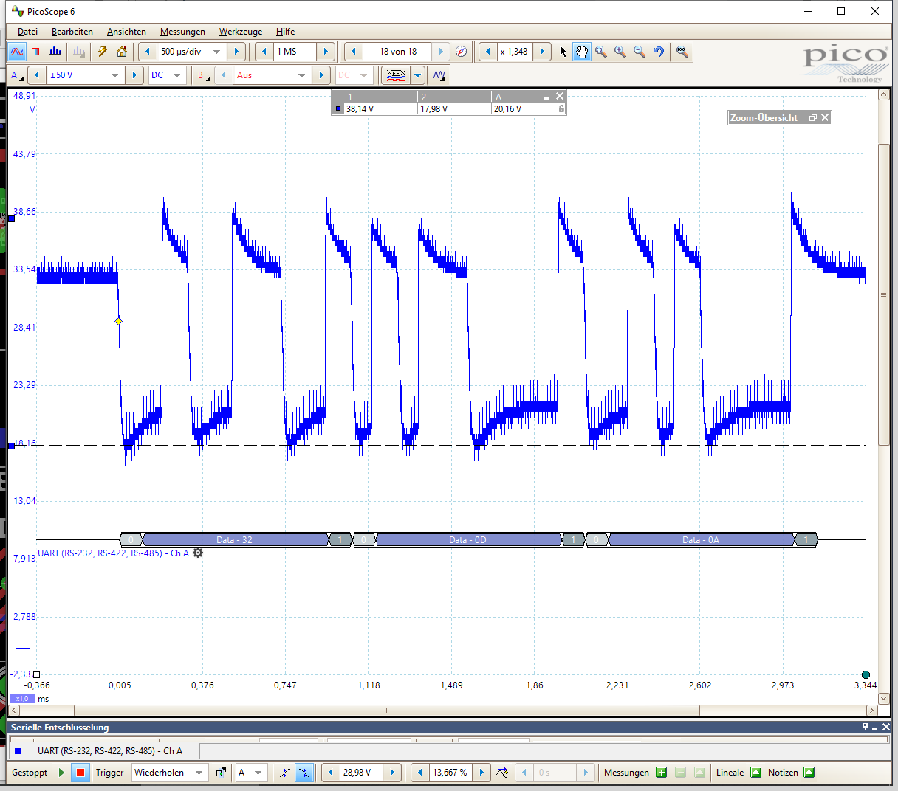The image size is (898, 791).
Task: Click the trigger threshold 28,98 V field
Action: click(x=361, y=773)
